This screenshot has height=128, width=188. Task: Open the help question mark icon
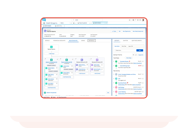[136, 20]
